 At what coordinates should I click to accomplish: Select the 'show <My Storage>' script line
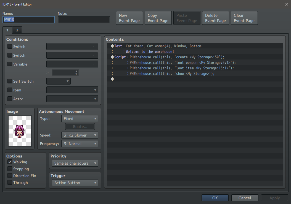coord(195,74)
